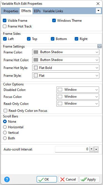Uncheck the Visible Frame checkbox

(5, 21)
